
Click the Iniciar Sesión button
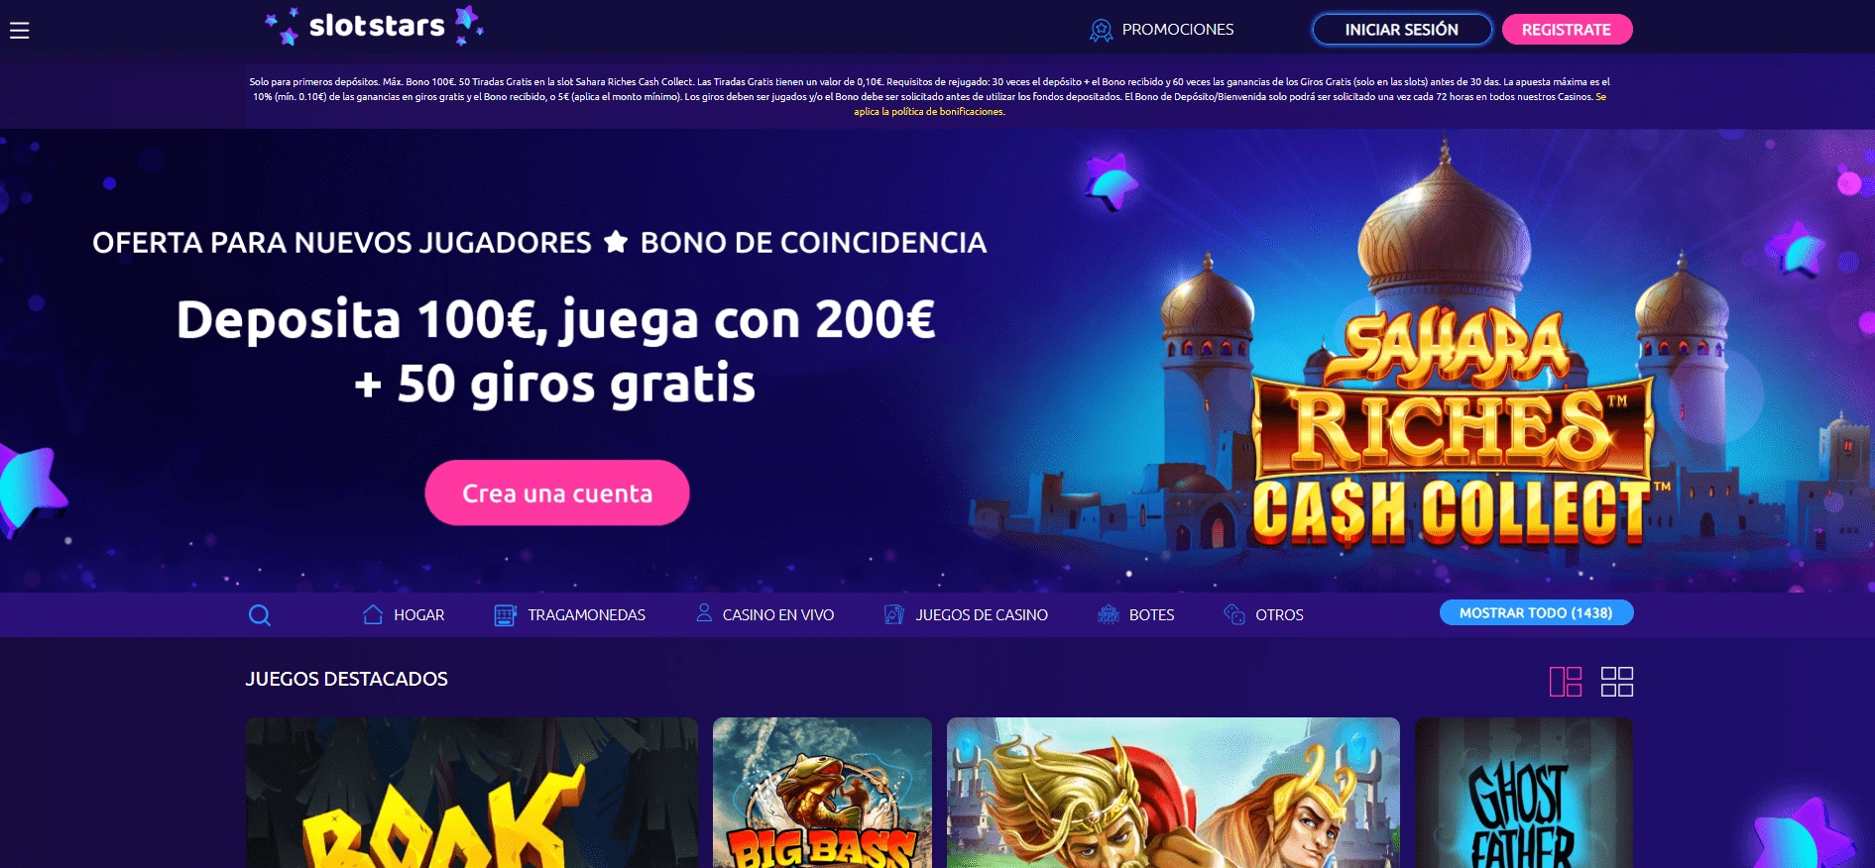click(x=1402, y=30)
